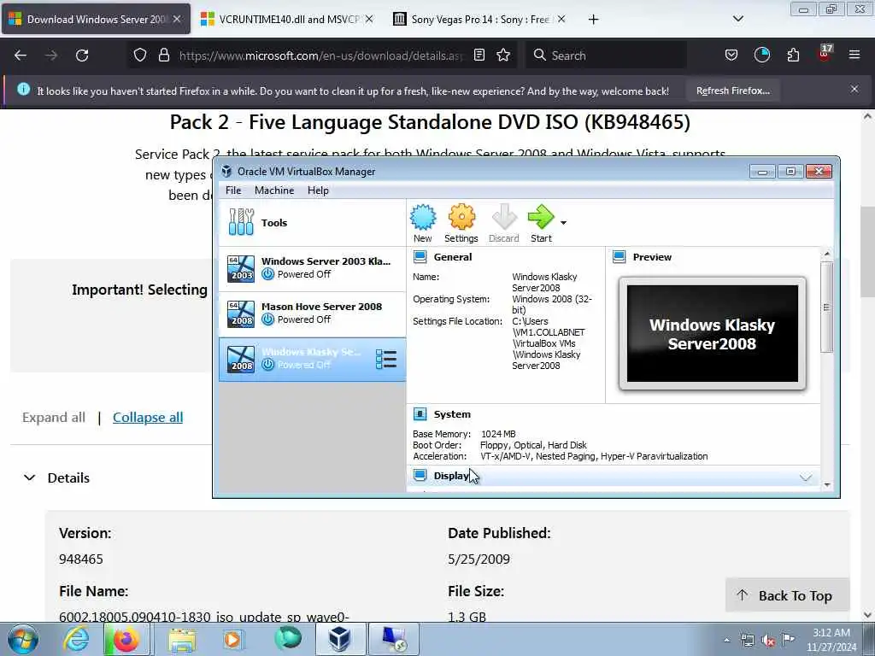
Task: Click the New VM toolbar icon
Action: click(x=423, y=223)
